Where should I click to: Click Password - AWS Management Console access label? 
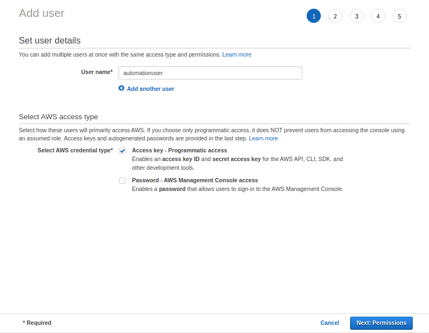coord(195,180)
